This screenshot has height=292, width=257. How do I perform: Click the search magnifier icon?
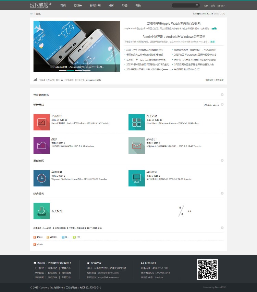click(x=197, y=5)
